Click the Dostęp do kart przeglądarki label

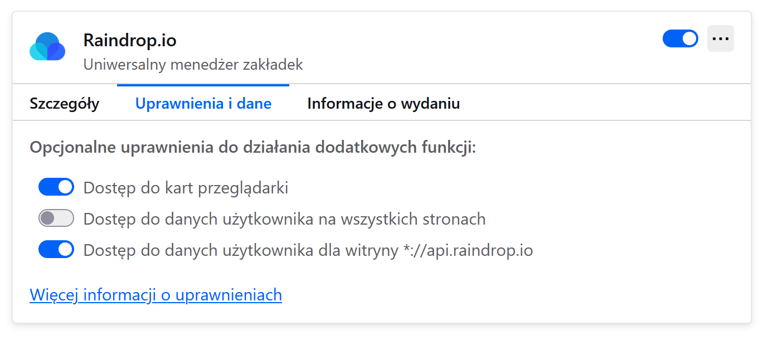pyautogui.click(x=186, y=188)
